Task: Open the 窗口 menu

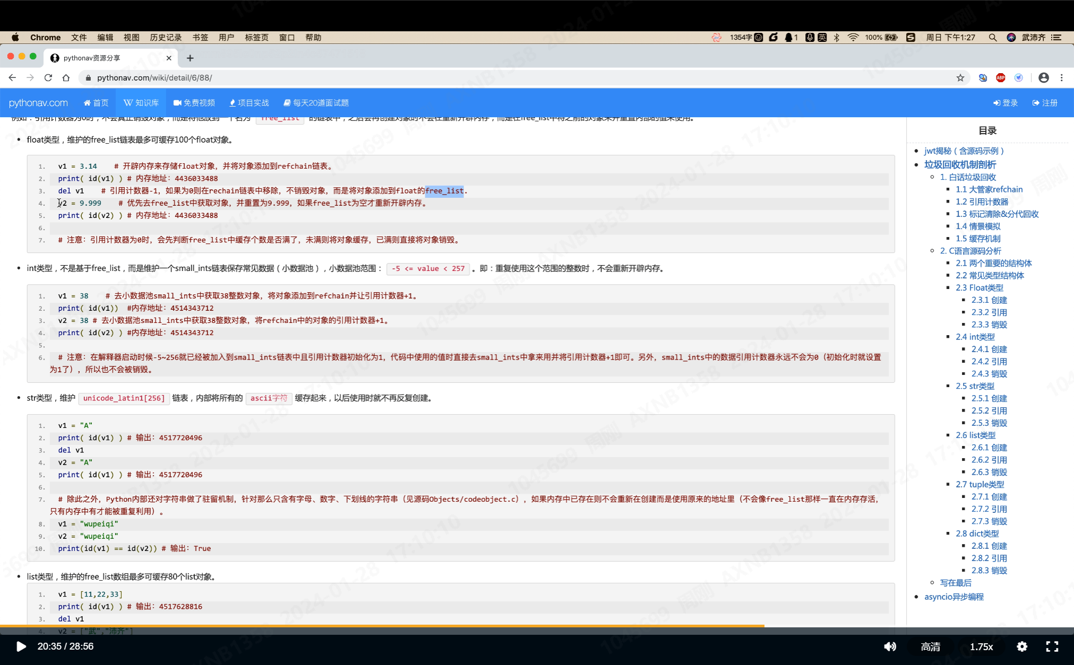Action: 287,37
